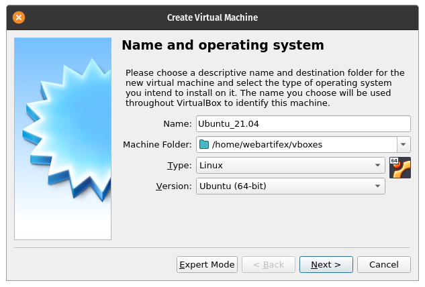
Task: Click the 64-bit Linux OS type icon
Action: 399,167
